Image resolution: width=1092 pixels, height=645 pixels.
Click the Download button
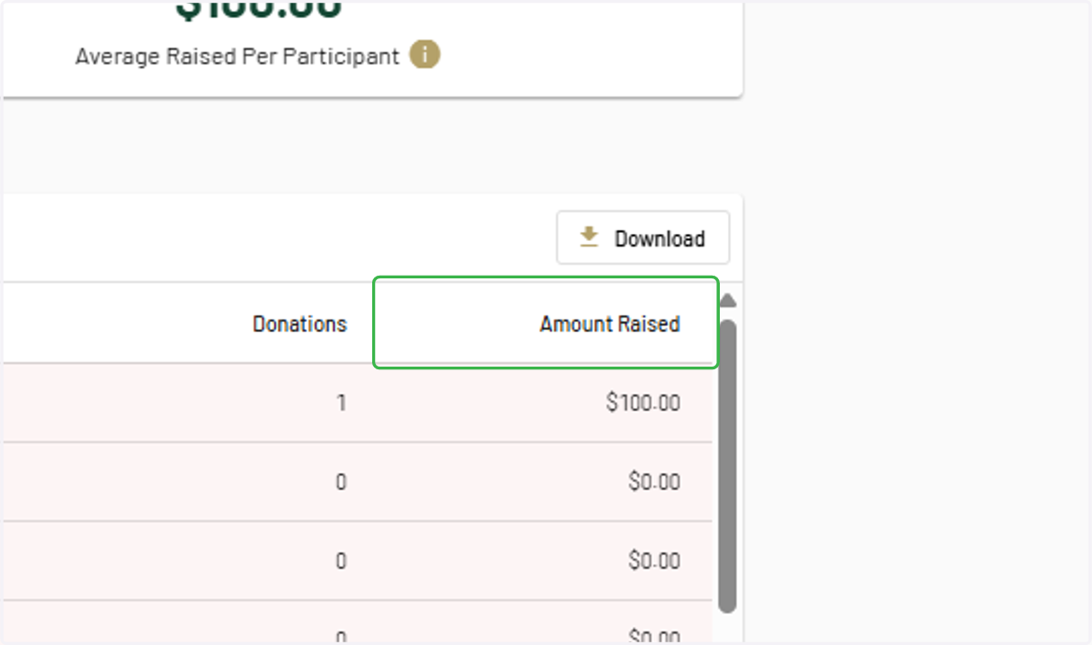click(x=643, y=238)
